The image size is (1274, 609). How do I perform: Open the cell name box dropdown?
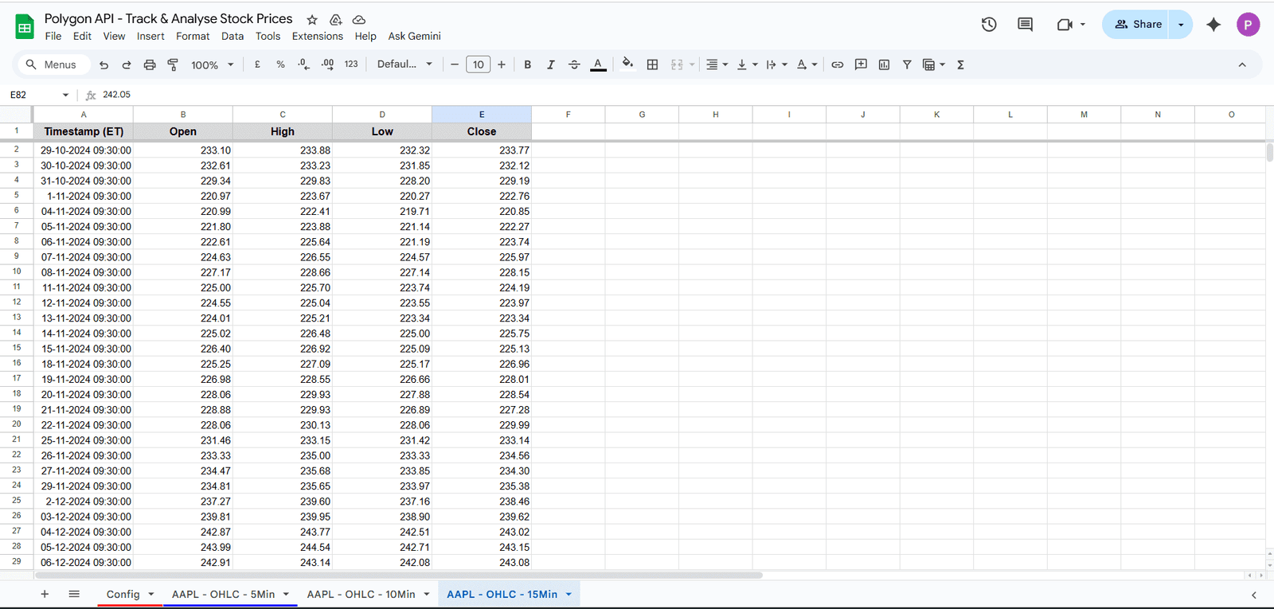[x=65, y=95]
